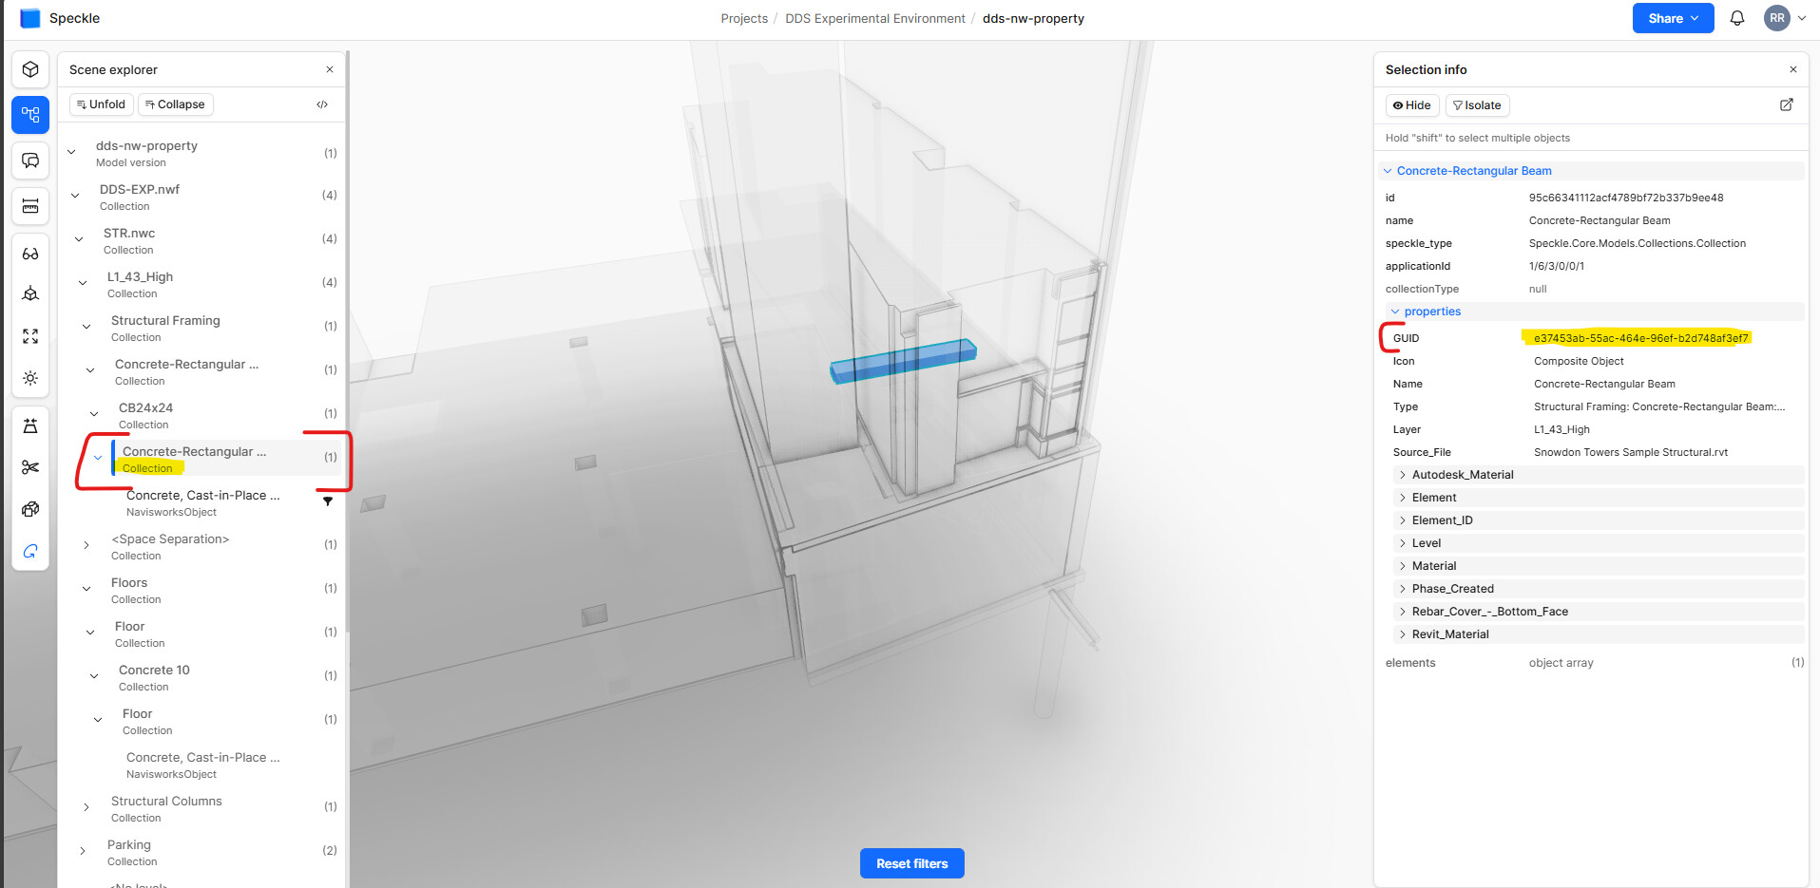1820x888 pixels.
Task: Open the RR user avatar menu
Action: (1776, 18)
